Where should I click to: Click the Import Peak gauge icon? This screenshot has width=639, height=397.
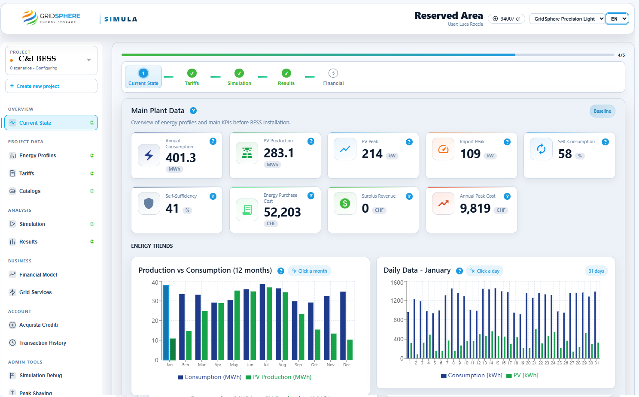click(443, 149)
